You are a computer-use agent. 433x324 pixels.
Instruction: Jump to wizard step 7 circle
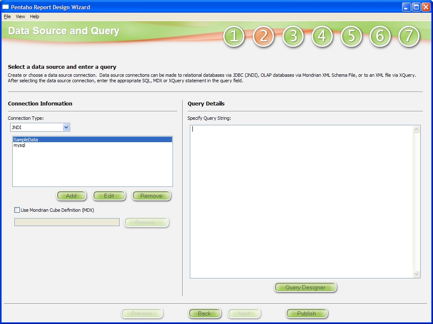coord(409,36)
